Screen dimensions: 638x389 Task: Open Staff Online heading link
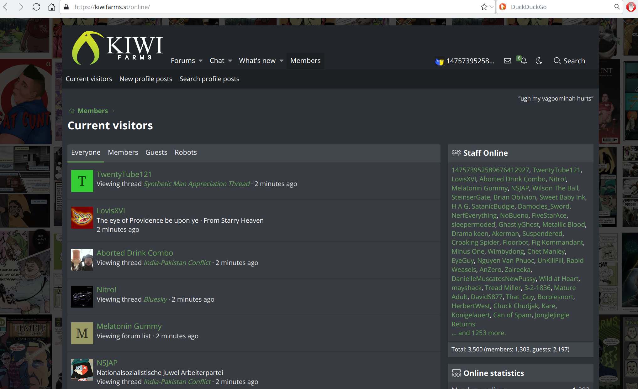tap(485, 153)
